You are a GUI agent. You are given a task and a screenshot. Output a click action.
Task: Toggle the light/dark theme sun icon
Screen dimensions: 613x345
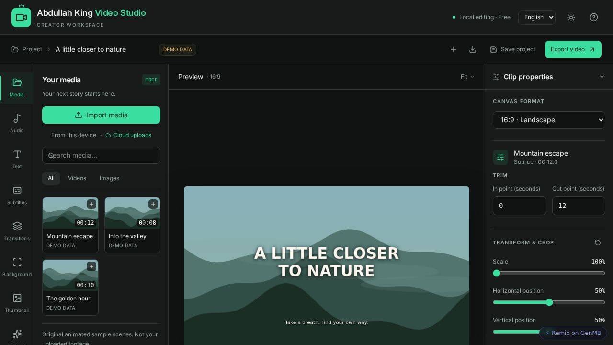pyautogui.click(x=571, y=17)
